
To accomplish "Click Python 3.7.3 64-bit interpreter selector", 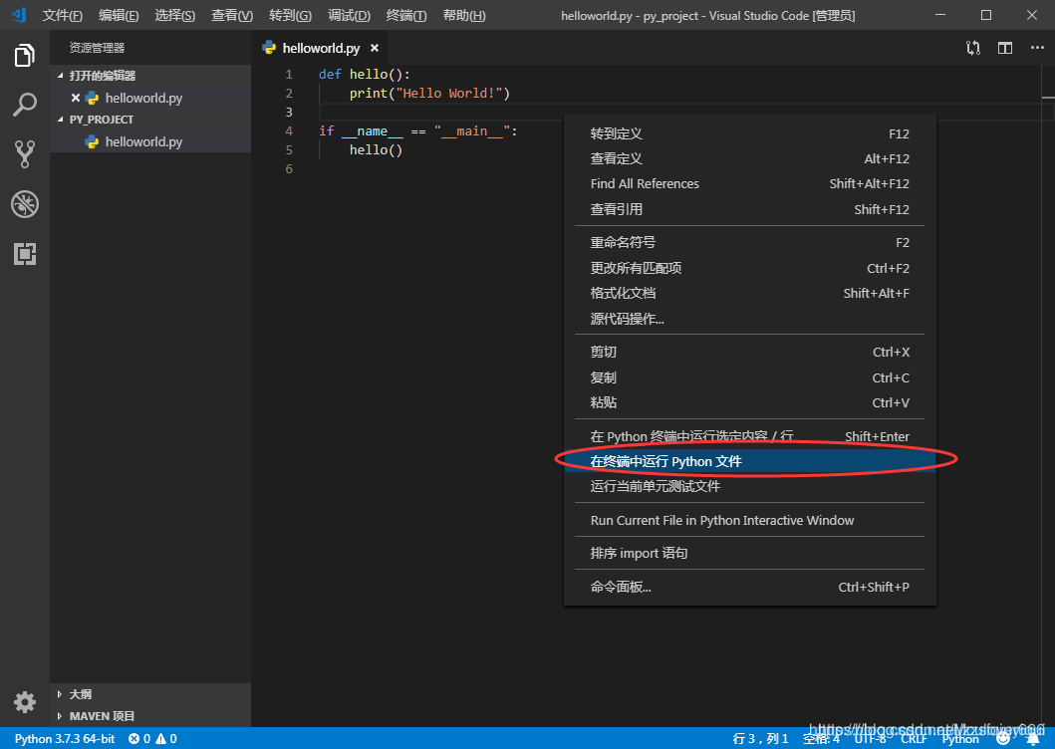I will tap(65, 738).
